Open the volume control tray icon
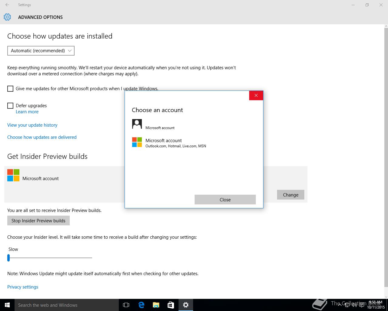Image resolution: width=388 pixels, height=311 pixels. click(354, 305)
